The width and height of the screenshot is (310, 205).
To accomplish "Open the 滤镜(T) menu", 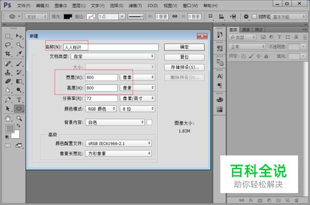I will tap(135, 6).
